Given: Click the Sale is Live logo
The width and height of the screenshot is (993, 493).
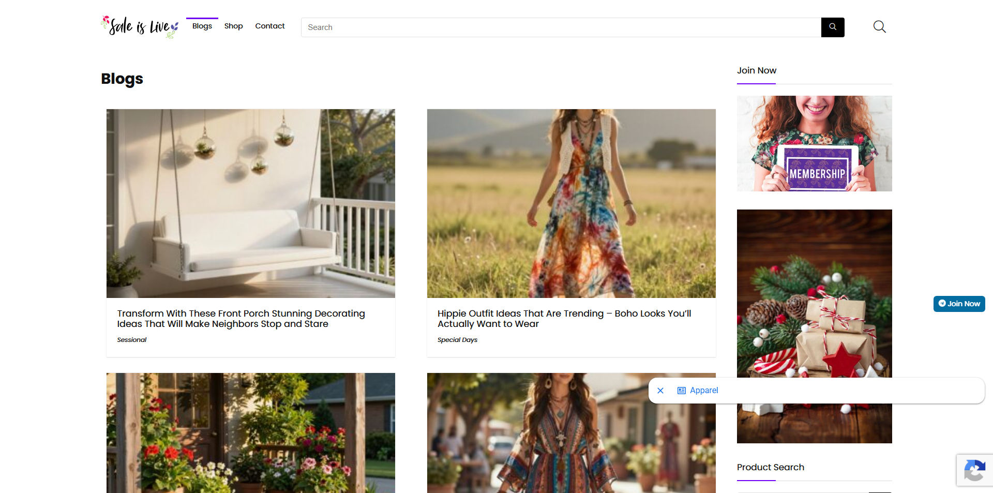Looking at the screenshot, I should (140, 26).
